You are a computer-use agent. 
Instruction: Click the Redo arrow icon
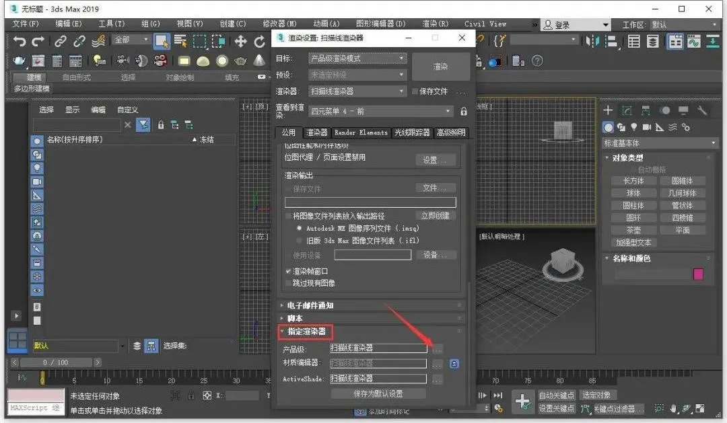coord(38,41)
